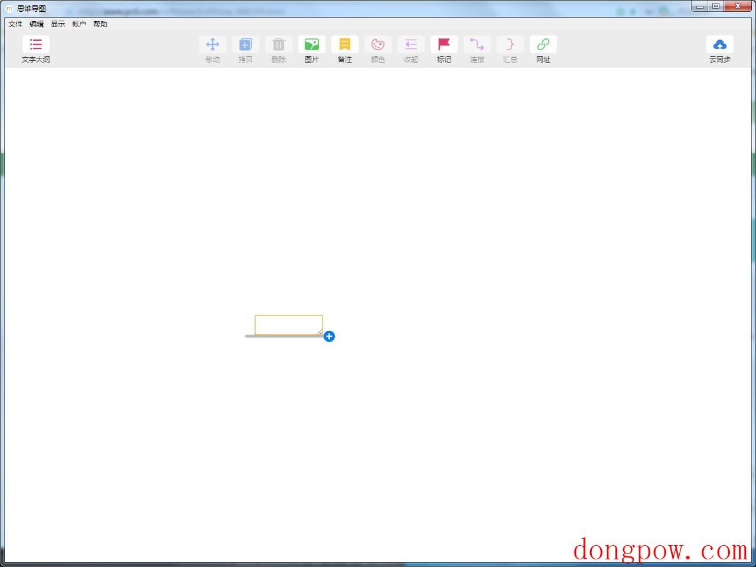The image size is (756, 567).
Task: Maximize the 思维导图 window
Action: pos(716,6)
